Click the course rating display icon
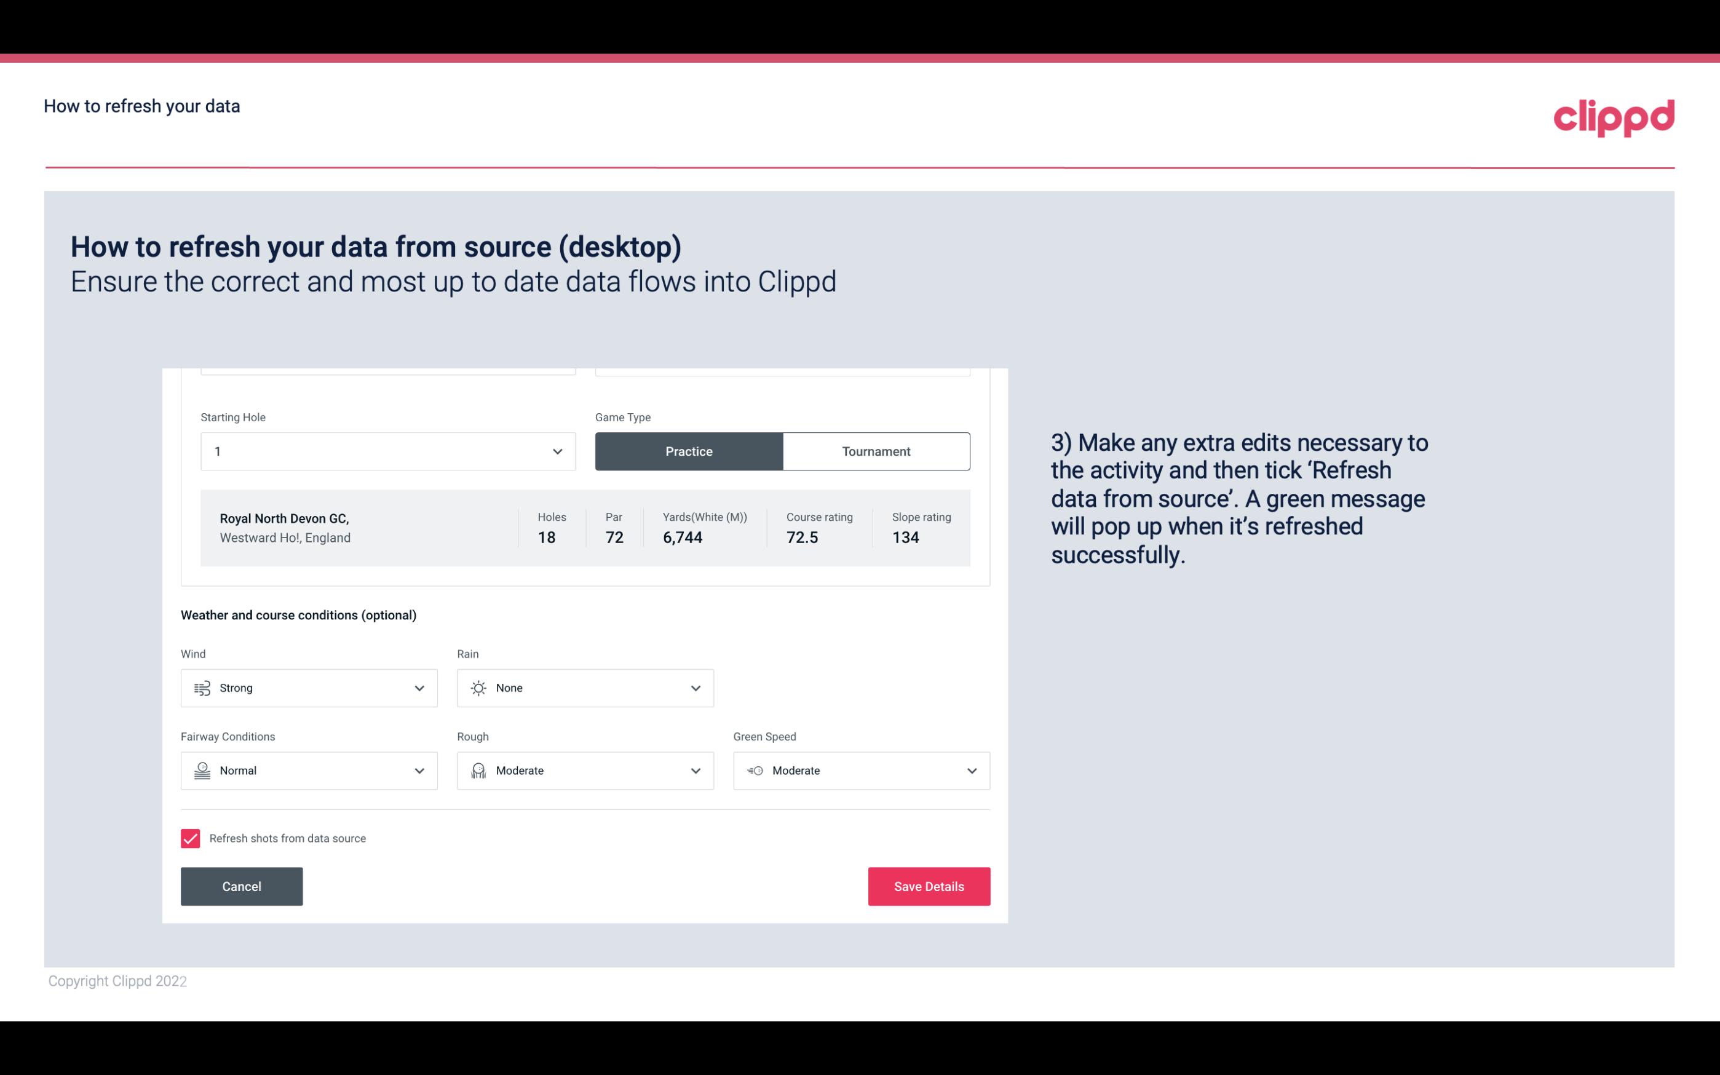 [x=804, y=537]
